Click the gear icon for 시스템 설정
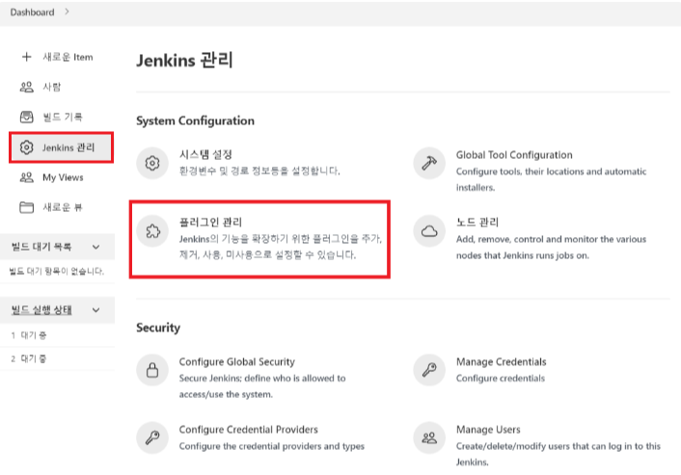681x475 pixels. tap(152, 163)
